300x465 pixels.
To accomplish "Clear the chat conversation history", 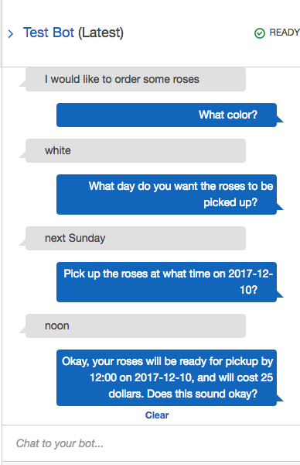I will pyautogui.click(x=157, y=415).
